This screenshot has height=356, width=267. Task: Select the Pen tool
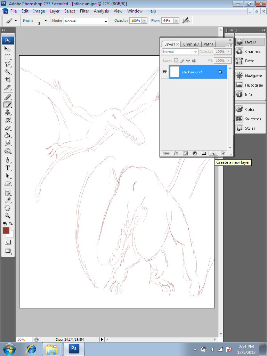tap(8, 160)
